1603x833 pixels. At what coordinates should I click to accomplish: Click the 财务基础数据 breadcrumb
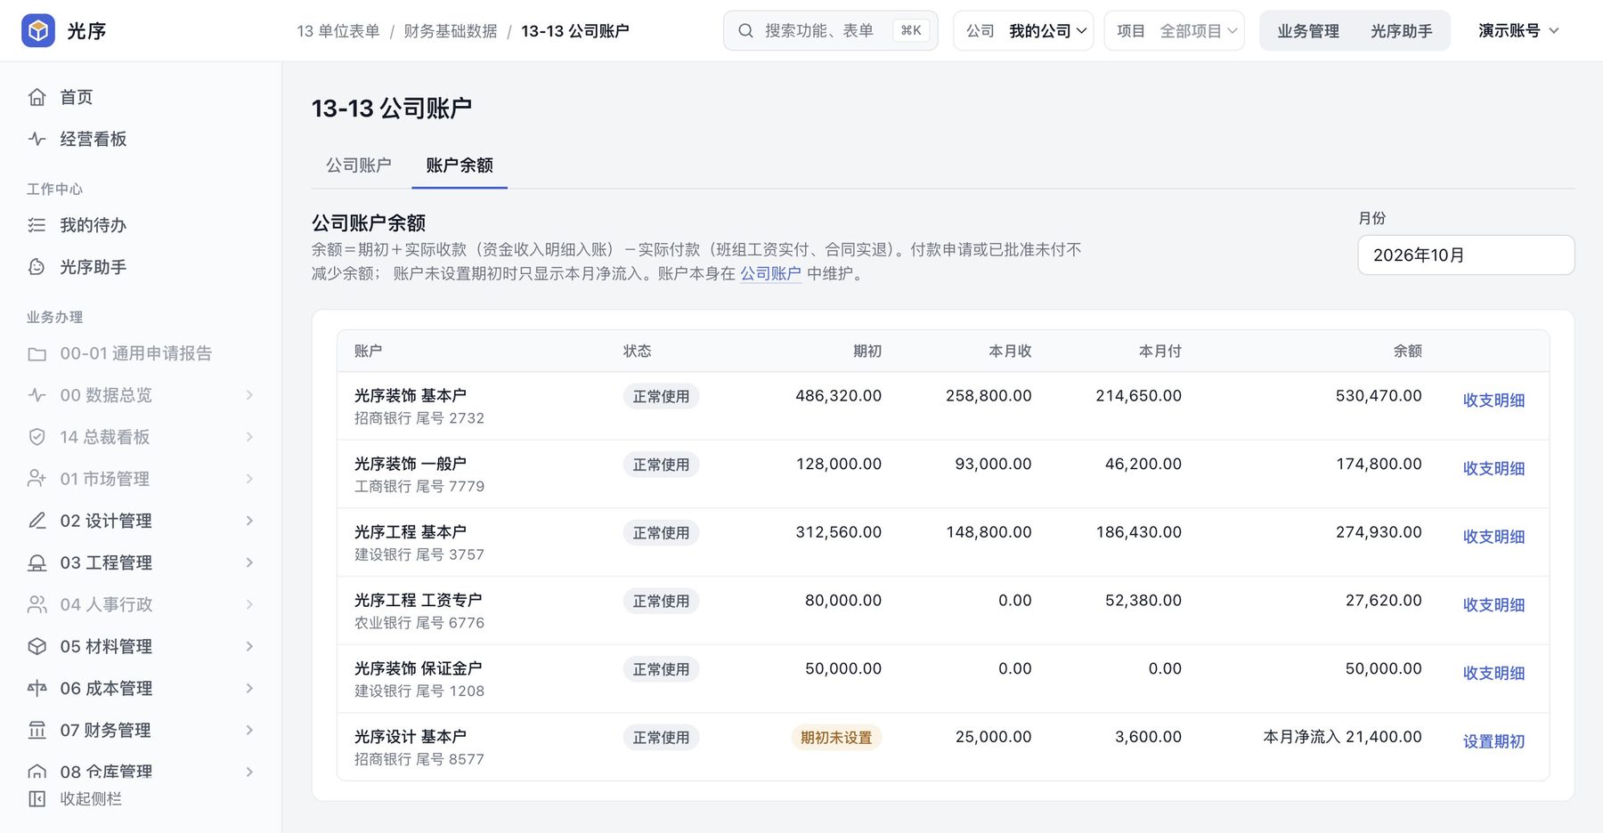point(451,31)
